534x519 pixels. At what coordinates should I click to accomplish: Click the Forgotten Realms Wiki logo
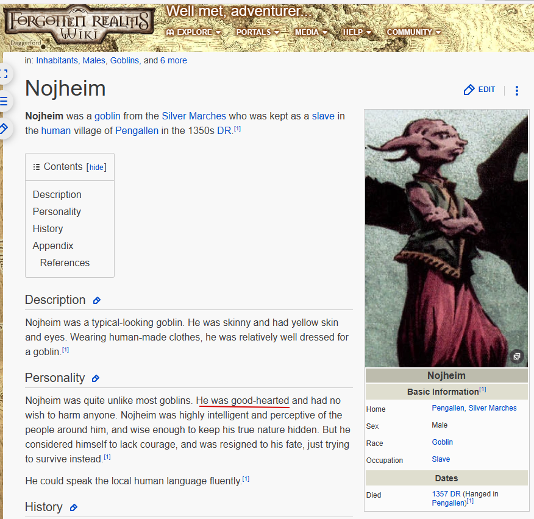pyautogui.click(x=78, y=23)
